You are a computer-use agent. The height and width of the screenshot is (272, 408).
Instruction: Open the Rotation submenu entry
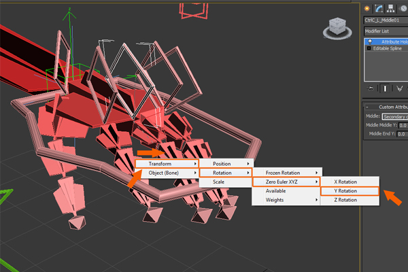click(x=226, y=173)
